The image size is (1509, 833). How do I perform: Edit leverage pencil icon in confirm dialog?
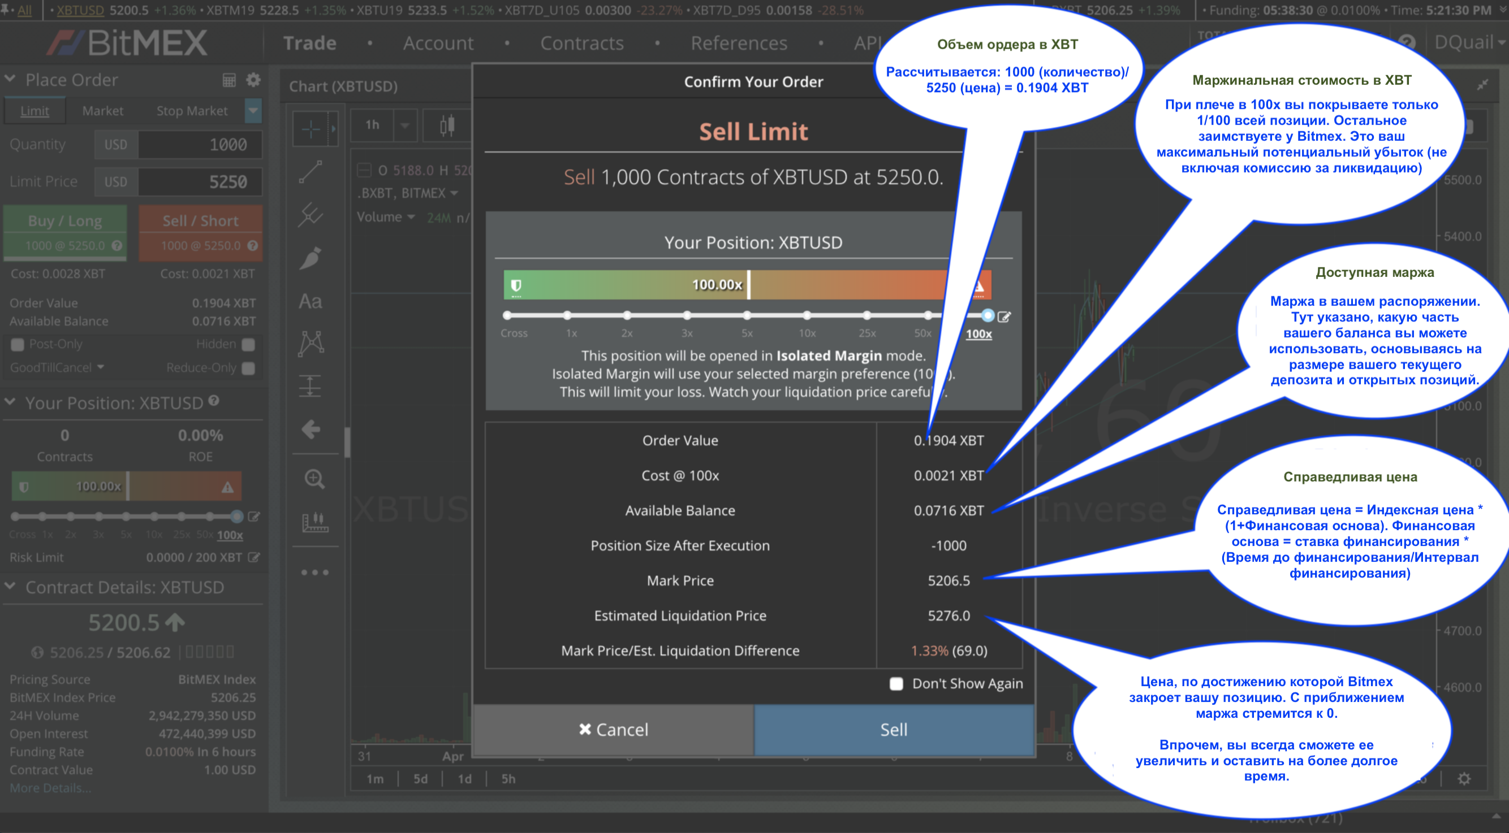coord(1004,316)
